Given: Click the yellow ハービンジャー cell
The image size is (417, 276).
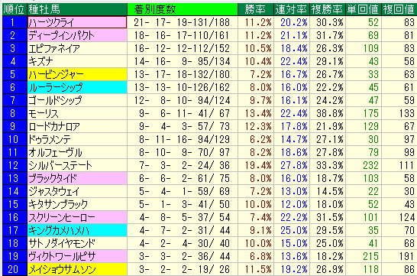Looking at the screenshot, I should 77,74.
